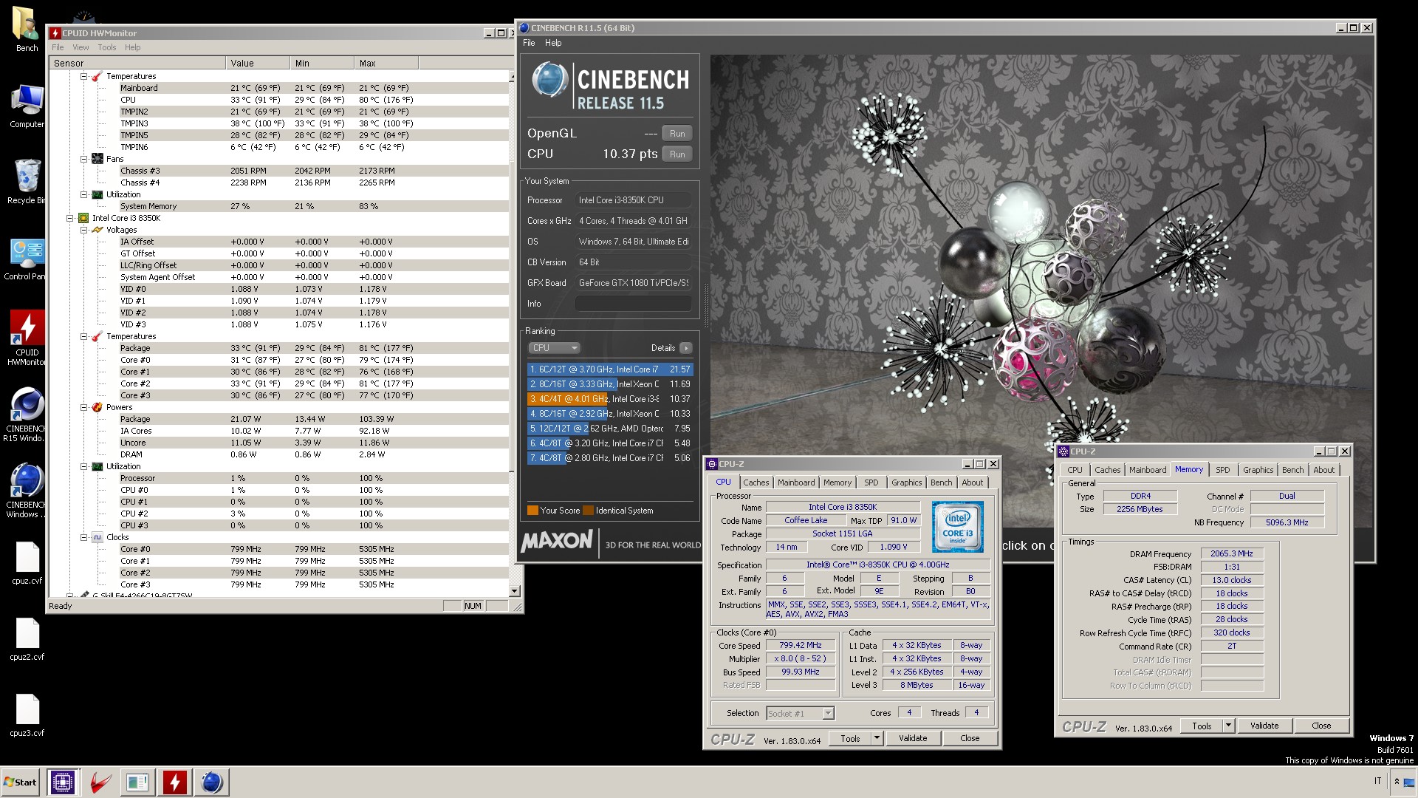
Task: Select ranking row 1 6C/12T 3.70 GHz
Action: [610, 369]
